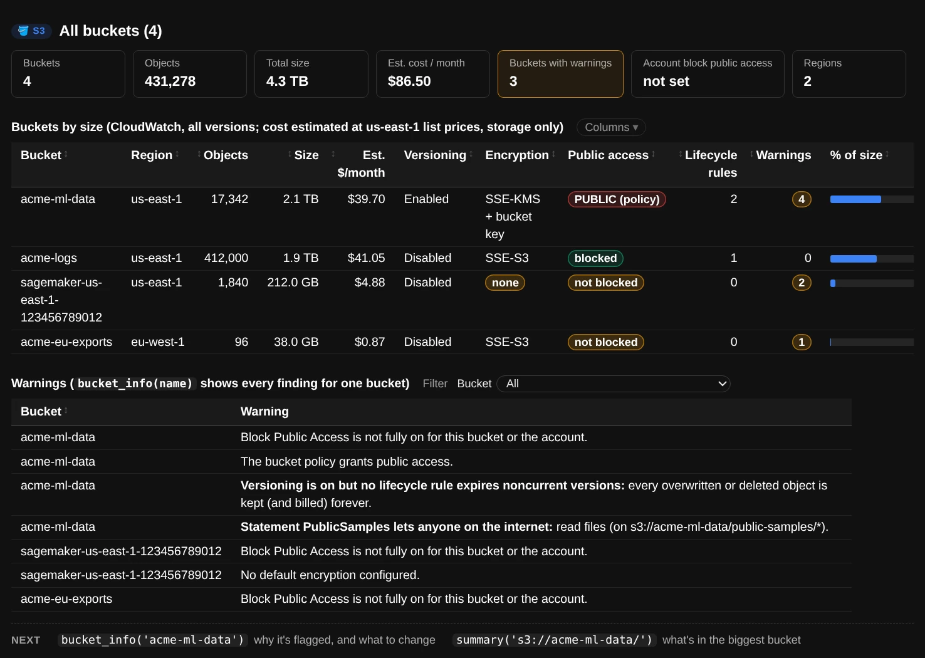Sort buckets table by Bucket column header
925x658 pixels.
click(x=44, y=155)
